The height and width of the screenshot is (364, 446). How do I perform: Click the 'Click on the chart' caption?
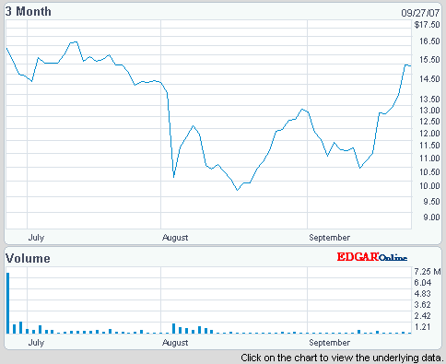[x=342, y=358]
